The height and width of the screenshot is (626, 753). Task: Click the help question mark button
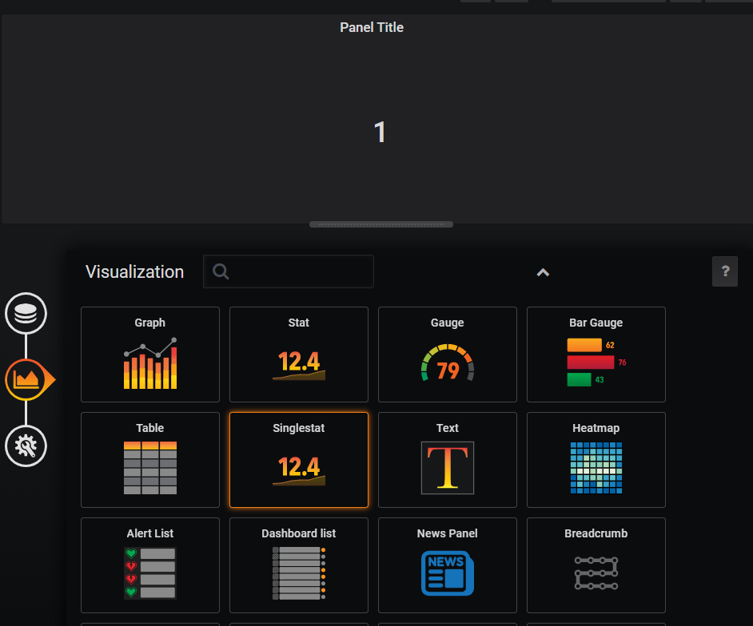[725, 271]
